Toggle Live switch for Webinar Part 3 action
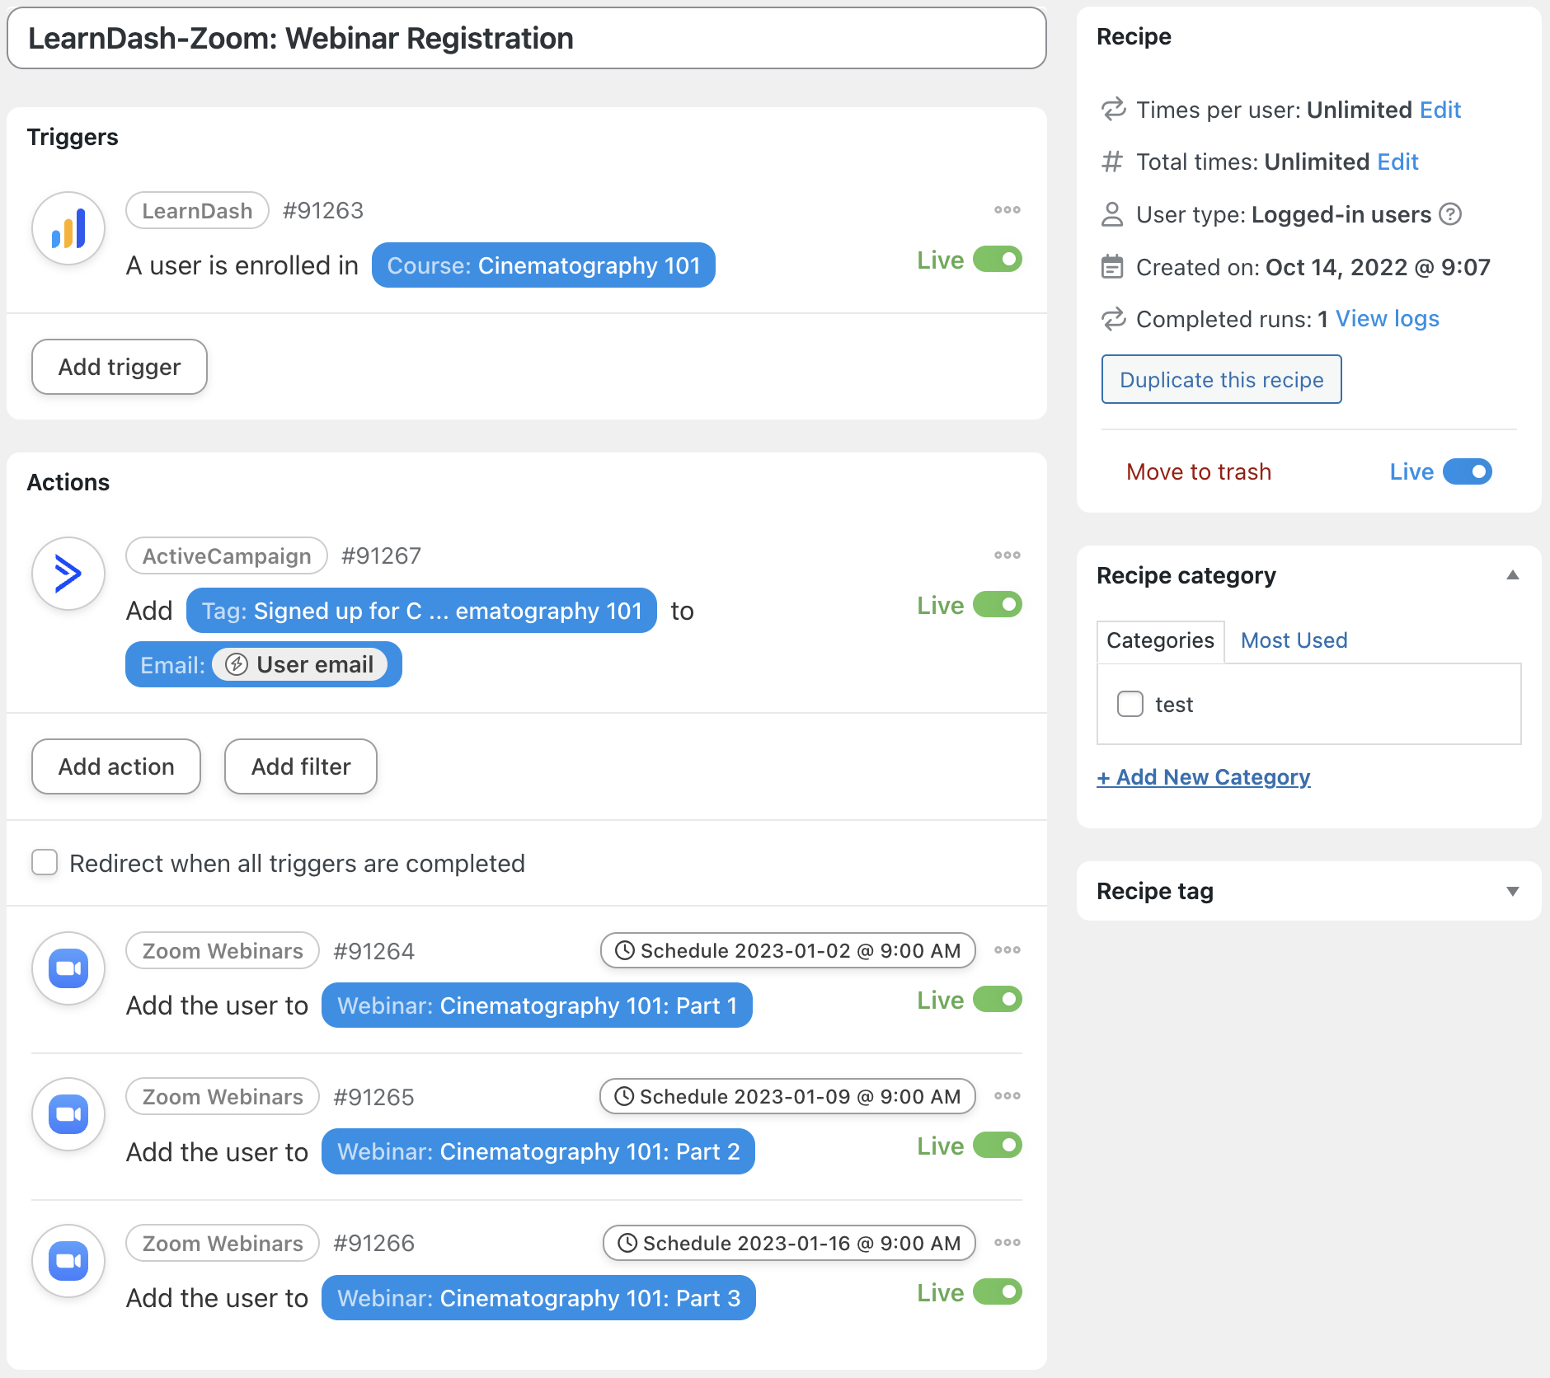Viewport: 1550px width, 1378px height. point(998,1292)
